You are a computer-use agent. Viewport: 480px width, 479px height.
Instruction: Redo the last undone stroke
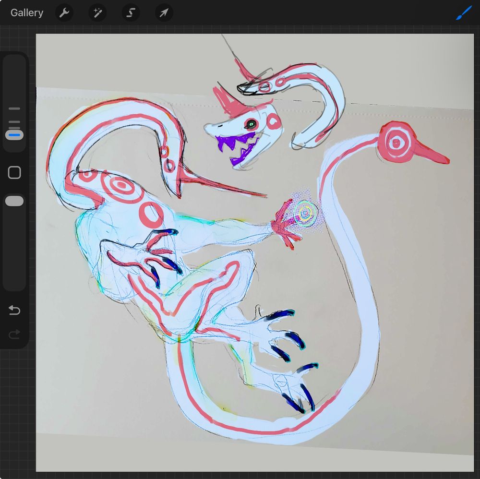pos(14,334)
